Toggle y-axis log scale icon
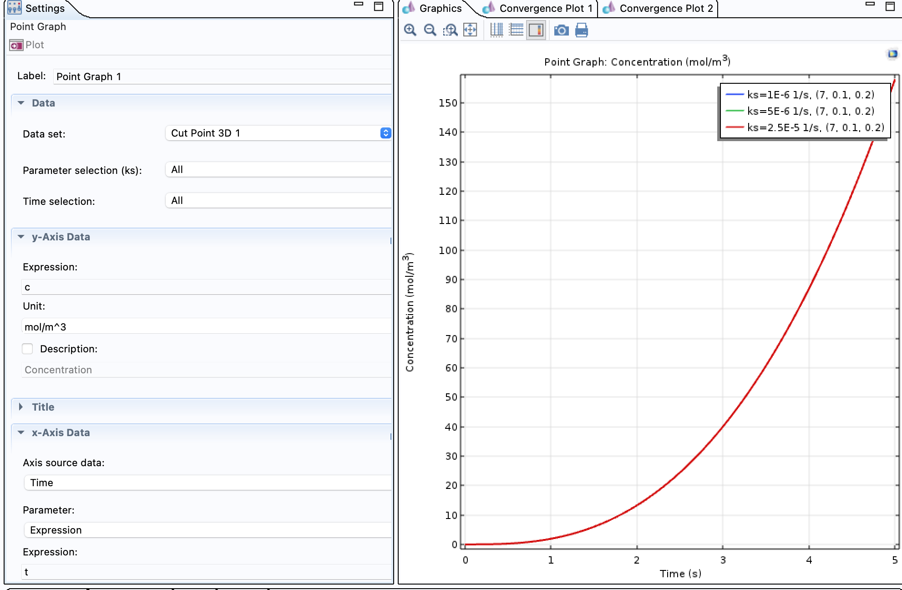Image resolution: width=902 pixels, height=590 pixels. click(x=516, y=31)
